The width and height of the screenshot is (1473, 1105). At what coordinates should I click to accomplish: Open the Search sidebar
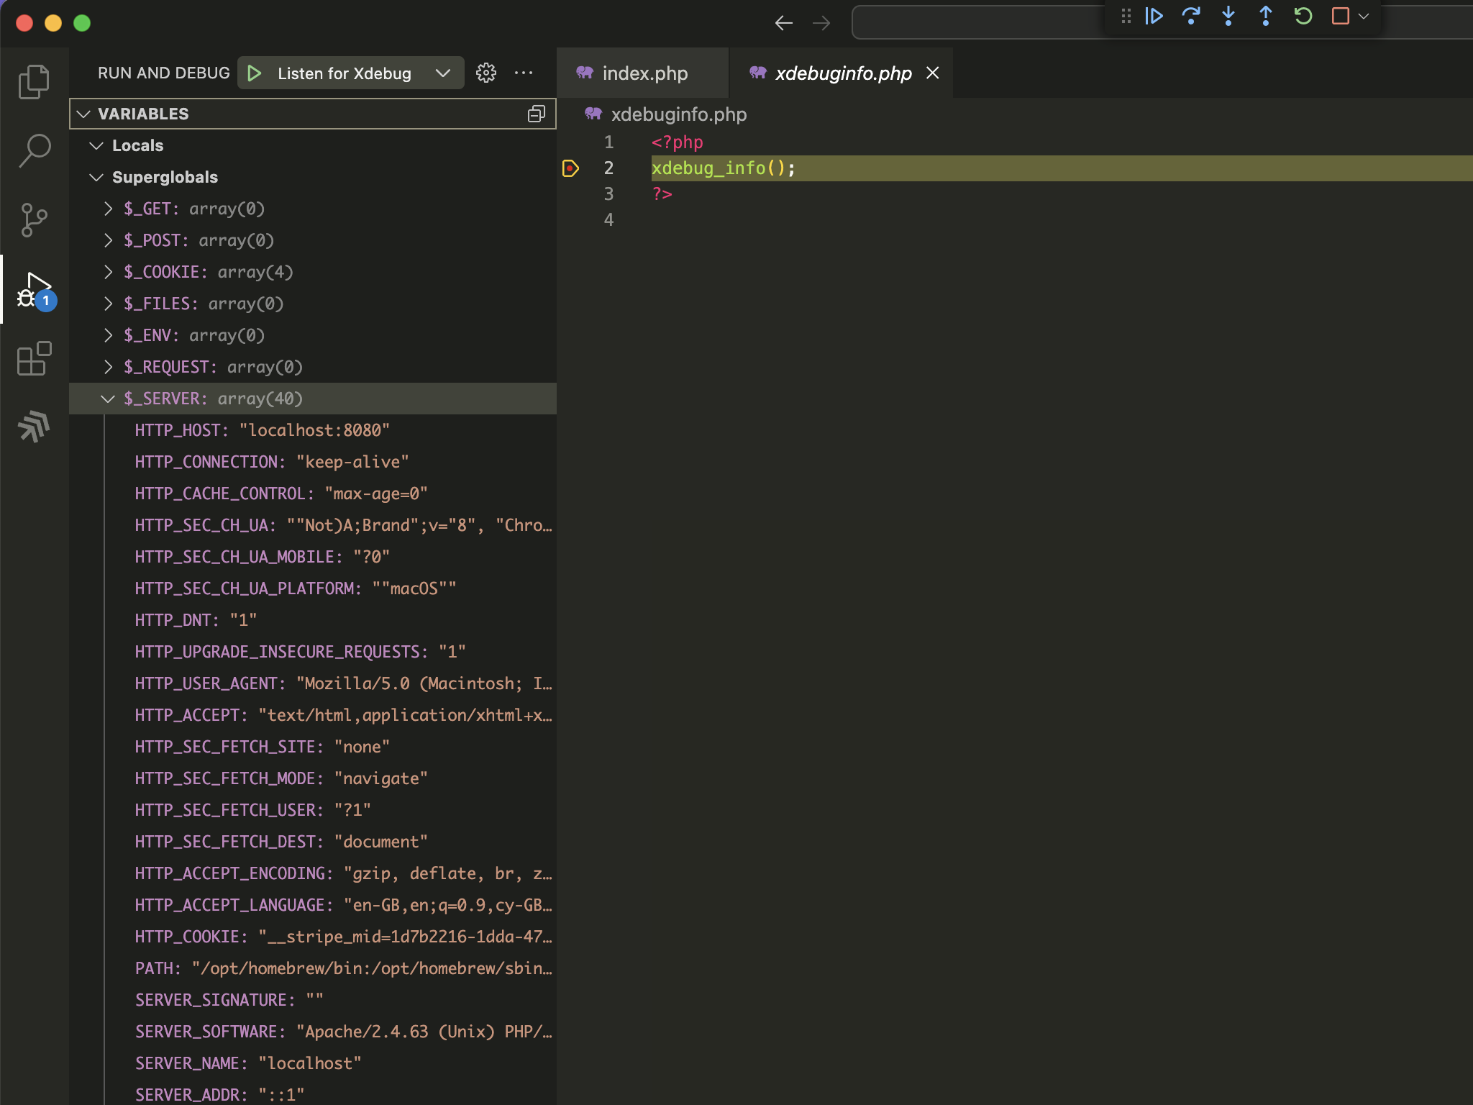[34, 150]
